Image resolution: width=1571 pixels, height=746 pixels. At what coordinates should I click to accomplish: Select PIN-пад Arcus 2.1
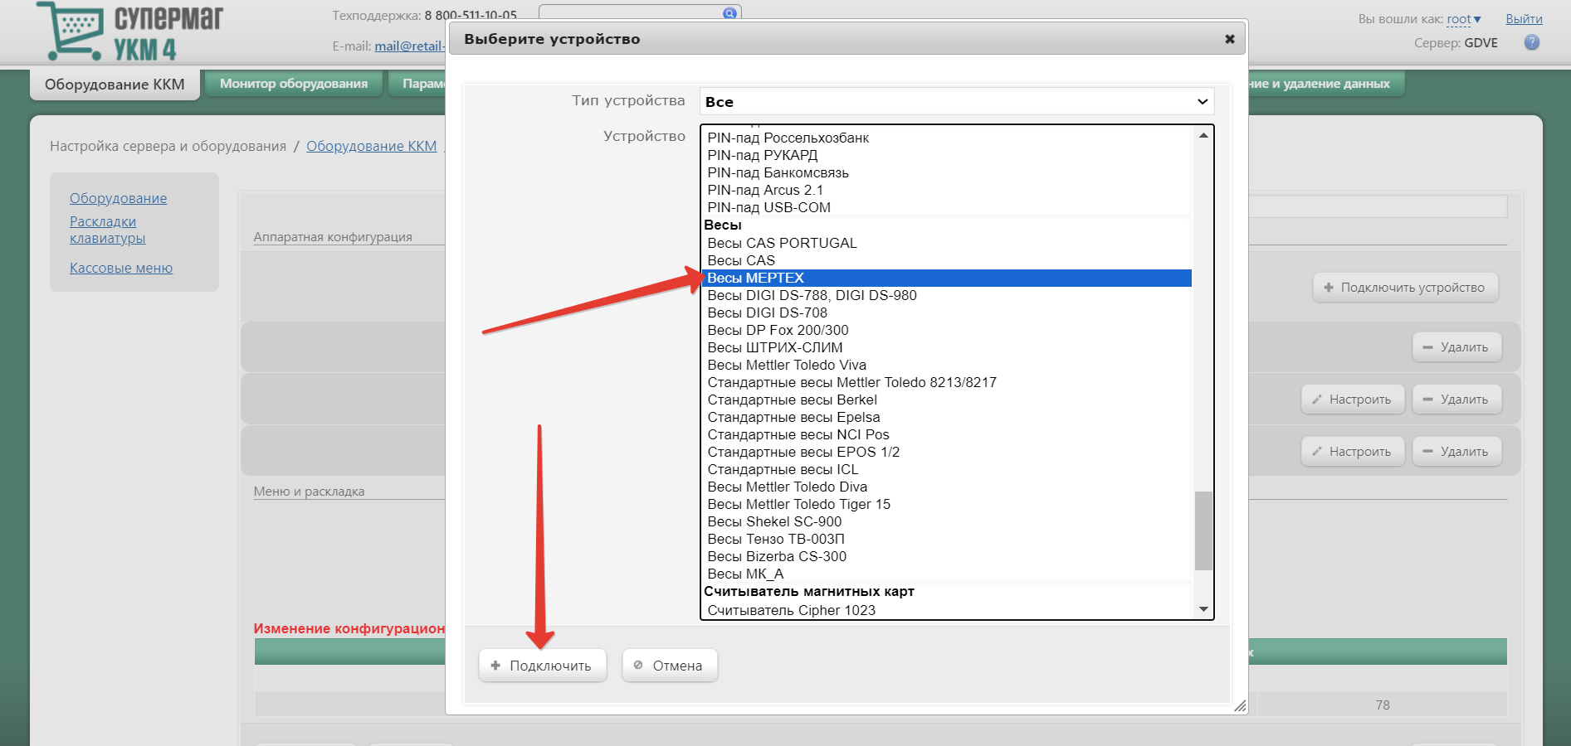(946, 190)
